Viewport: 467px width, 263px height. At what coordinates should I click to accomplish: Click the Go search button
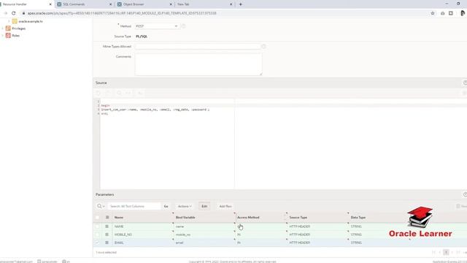[166, 206]
